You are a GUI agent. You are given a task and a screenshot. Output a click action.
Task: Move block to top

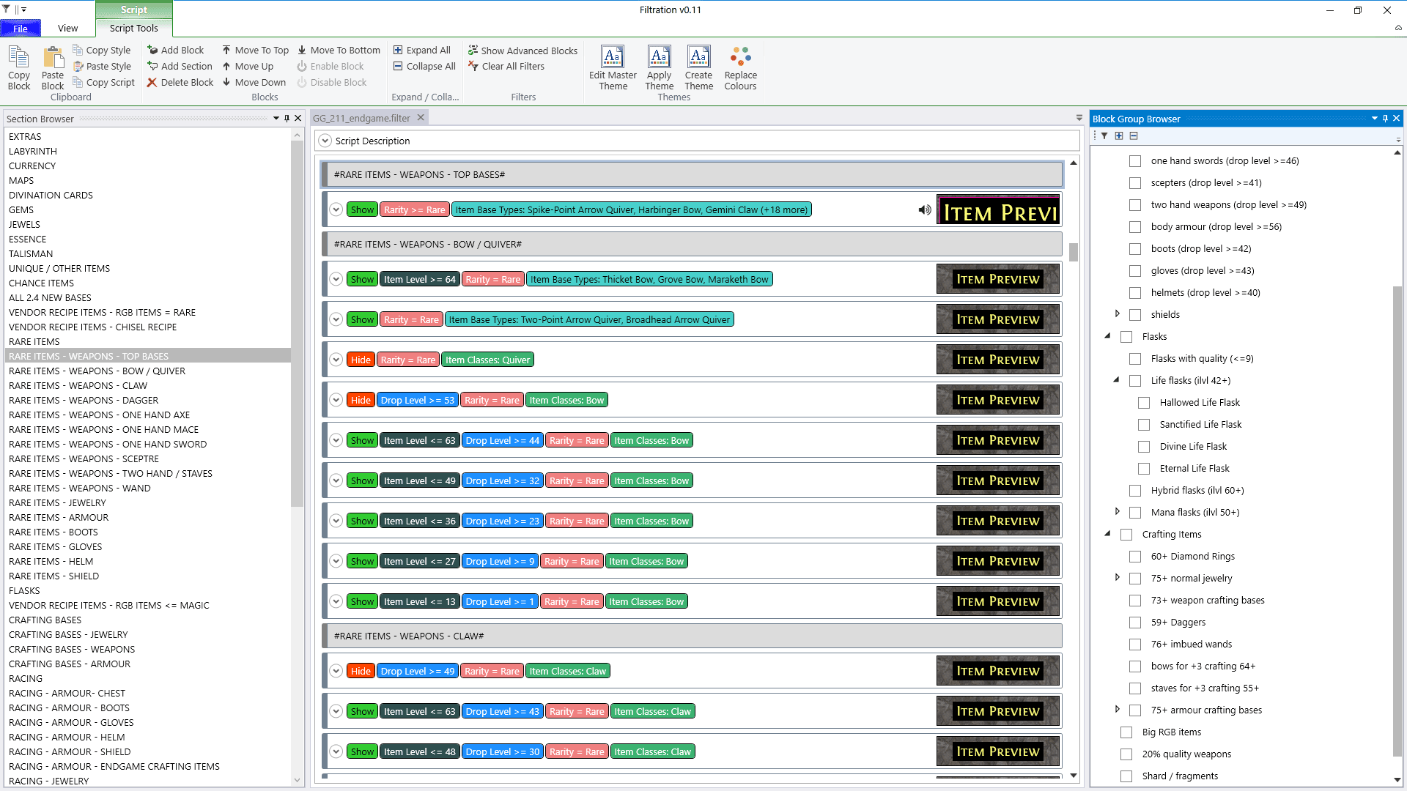(255, 50)
